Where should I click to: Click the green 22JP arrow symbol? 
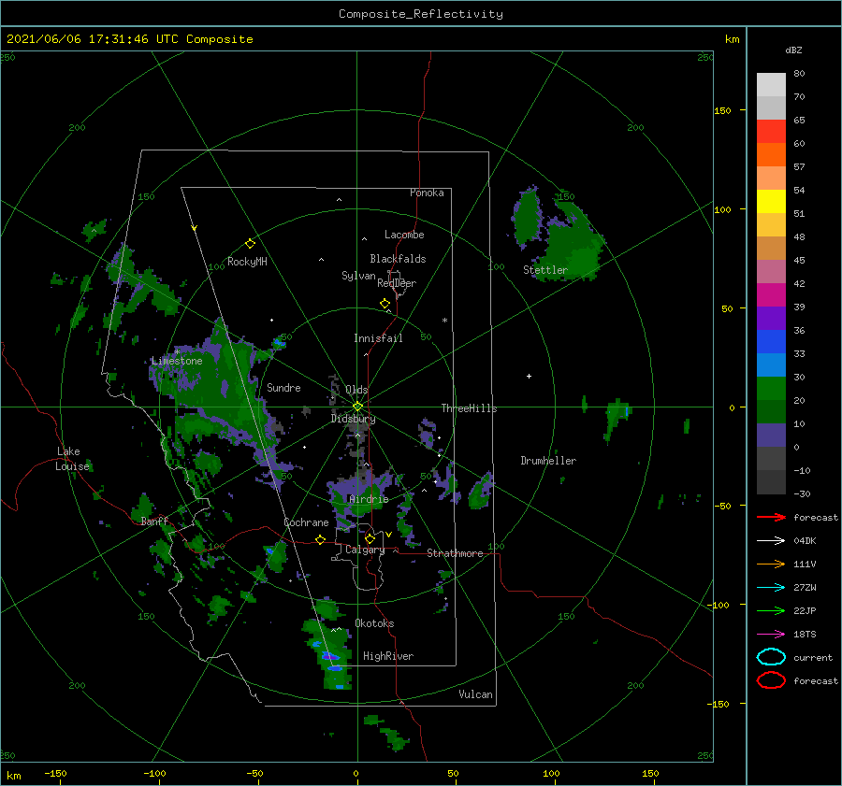click(x=771, y=610)
